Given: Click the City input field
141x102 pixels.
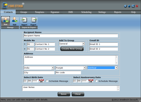Looking at the screenshot, I should tap(39, 73).
